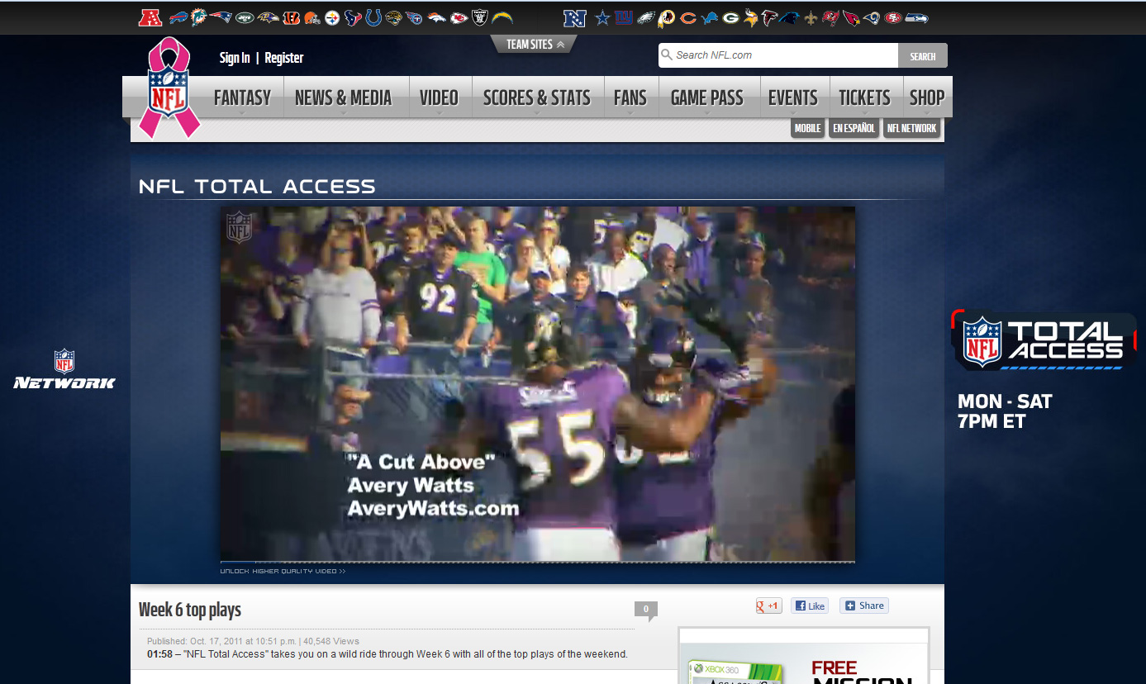Select the Arizona Cardinals logo
Screen dimensions: 1146x684
click(x=851, y=17)
